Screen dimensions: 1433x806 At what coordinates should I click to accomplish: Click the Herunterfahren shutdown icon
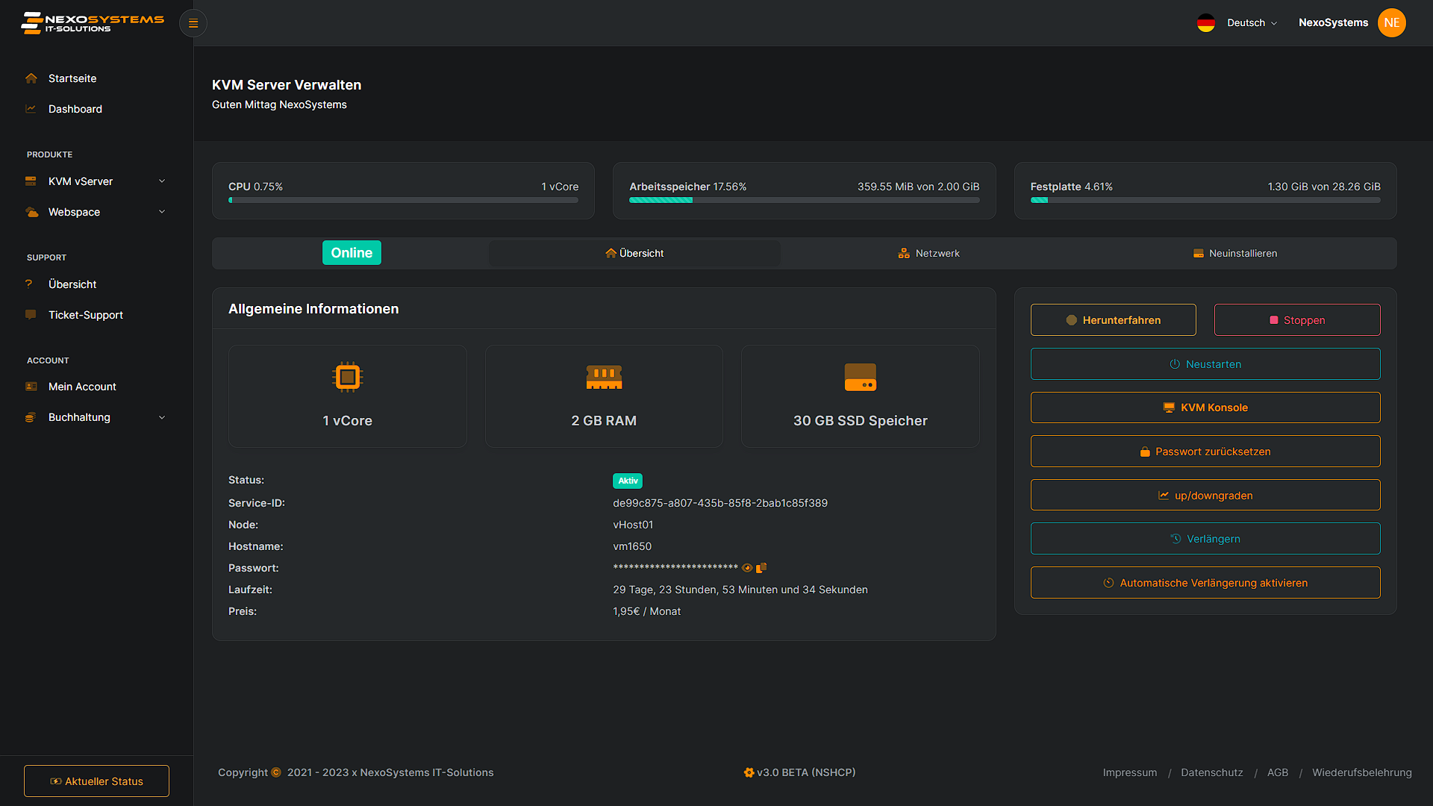pyautogui.click(x=1073, y=320)
